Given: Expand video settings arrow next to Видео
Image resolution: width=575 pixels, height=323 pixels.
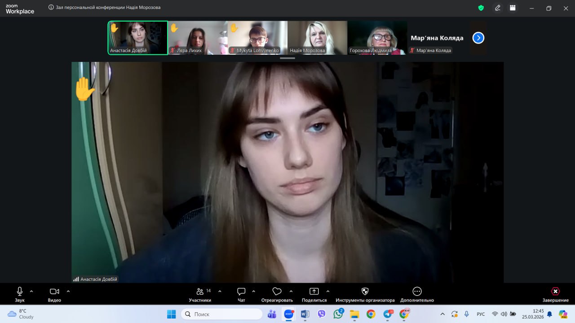Looking at the screenshot, I should pos(68,291).
